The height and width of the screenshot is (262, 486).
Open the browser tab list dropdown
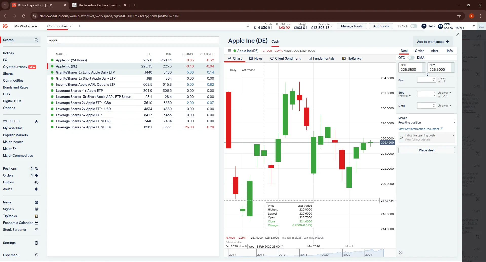click(x=5, y=5)
